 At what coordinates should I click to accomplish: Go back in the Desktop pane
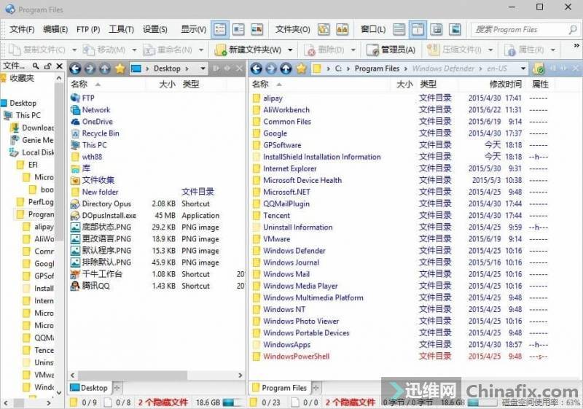click(x=75, y=69)
